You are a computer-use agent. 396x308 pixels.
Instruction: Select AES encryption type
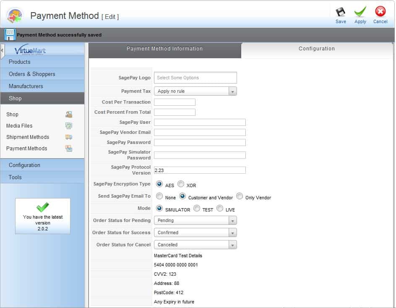click(x=159, y=184)
